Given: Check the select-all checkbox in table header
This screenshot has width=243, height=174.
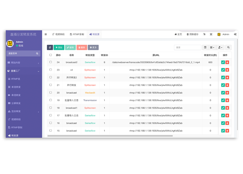Looking at the screenshot, I should tap(51, 55).
